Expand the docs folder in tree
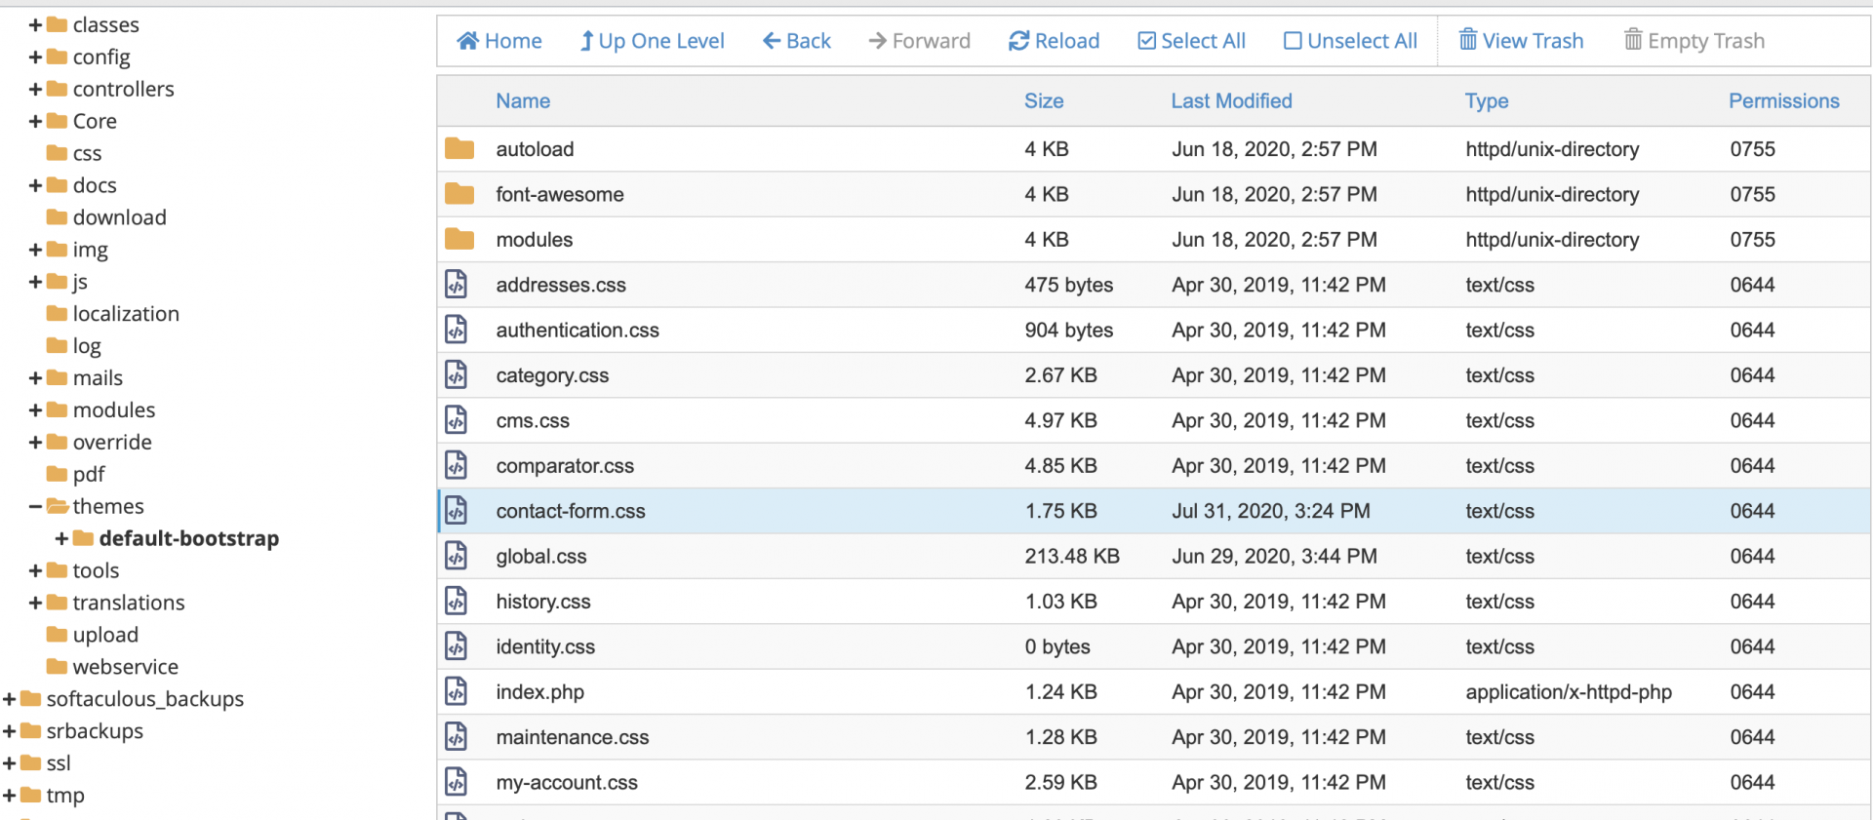The image size is (1873, 820). pos(35,185)
